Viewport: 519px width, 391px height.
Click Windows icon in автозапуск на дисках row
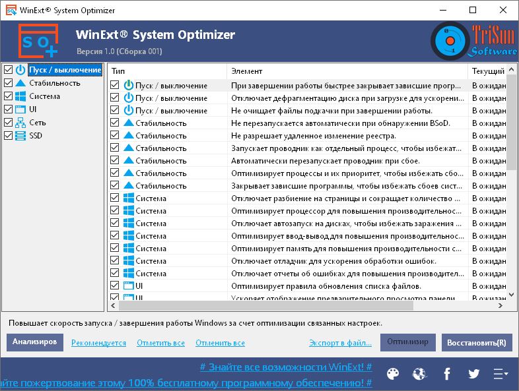click(128, 224)
